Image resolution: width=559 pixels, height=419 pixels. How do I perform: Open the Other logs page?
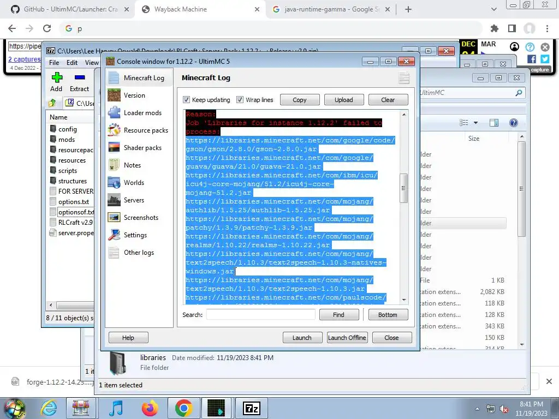(x=139, y=252)
